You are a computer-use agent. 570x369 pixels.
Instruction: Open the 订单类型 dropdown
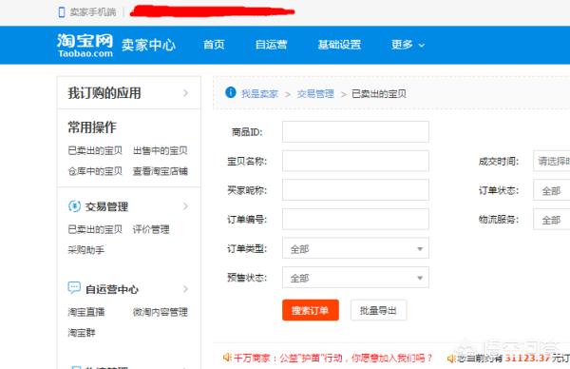[355, 248]
